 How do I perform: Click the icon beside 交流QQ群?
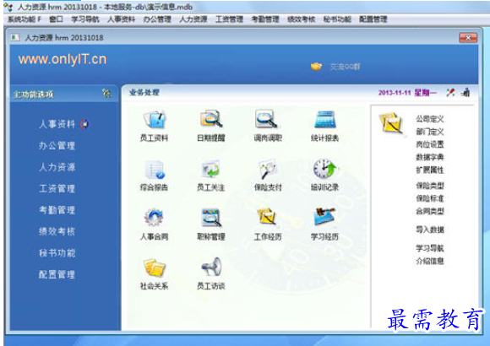coord(316,67)
